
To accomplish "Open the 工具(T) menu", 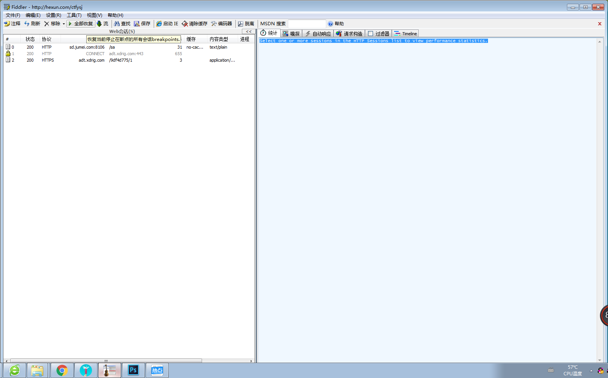I will [74, 15].
